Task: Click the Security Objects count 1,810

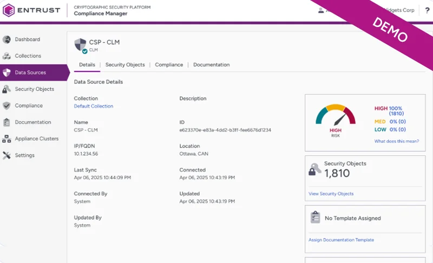Action: [x=337, y=174]
